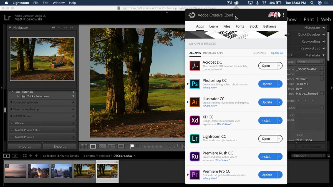Click the filmstrip grid shortcut icon
Image resolution: width=333 pixels, height=187 pixels.
pyautogui.click(x=25, y=156)
